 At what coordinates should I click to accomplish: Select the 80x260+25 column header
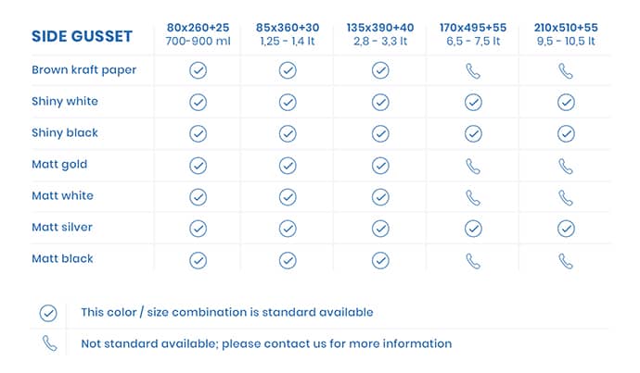coord(198,34)
